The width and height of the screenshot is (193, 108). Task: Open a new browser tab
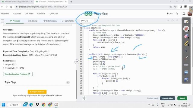pyautogui.click(x=71, y=2)
